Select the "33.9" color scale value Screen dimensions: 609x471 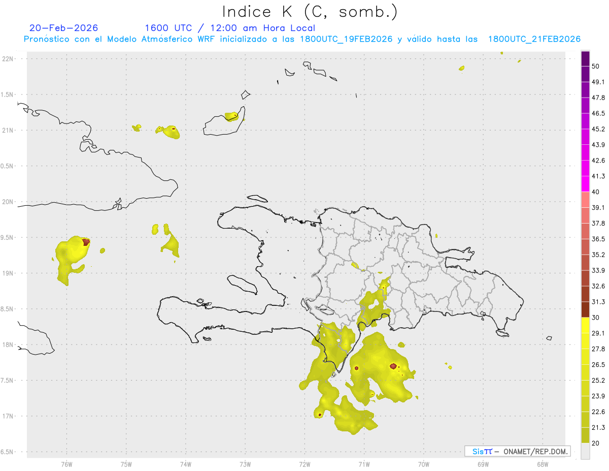(598, 270)
